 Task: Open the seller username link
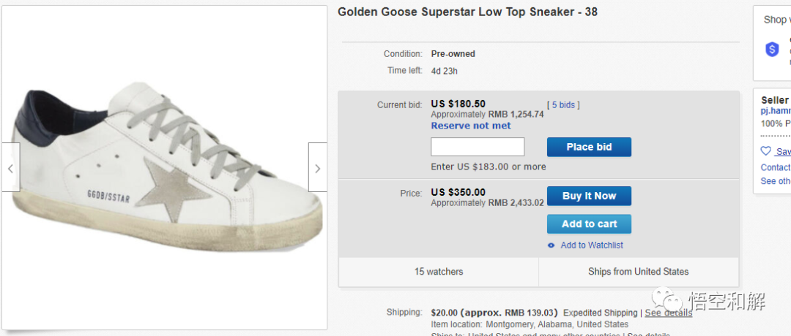click(x=776, y=111)
